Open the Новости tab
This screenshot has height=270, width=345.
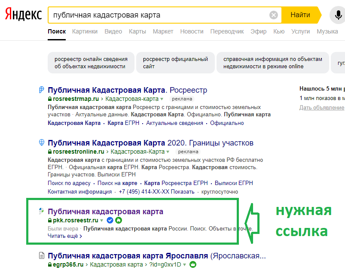[x=192, y=31]
